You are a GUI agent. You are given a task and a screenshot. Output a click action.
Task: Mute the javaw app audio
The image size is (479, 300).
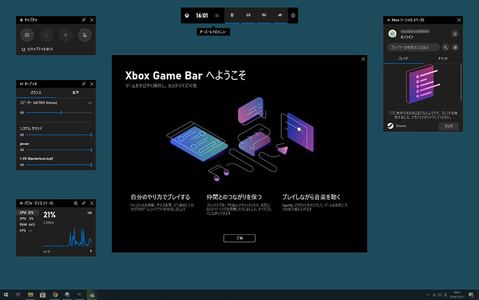click(x=21, y=150)
